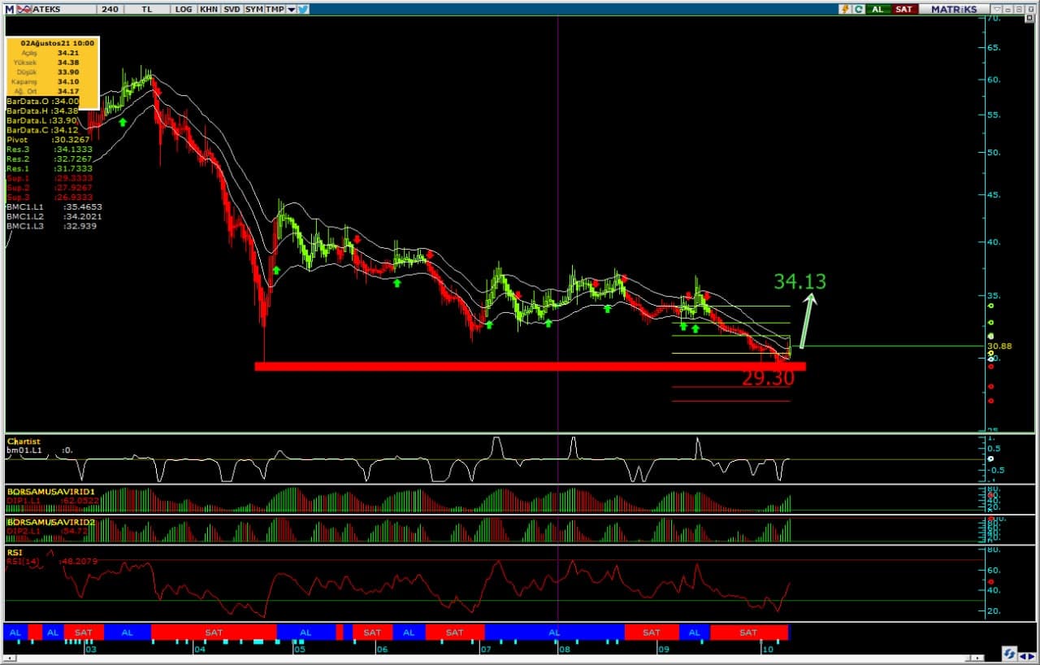Viewport: 1040px width, 665px height.
Task: Click the chart symbol icon beside ATEKS
Action: (x=24, y=9)
